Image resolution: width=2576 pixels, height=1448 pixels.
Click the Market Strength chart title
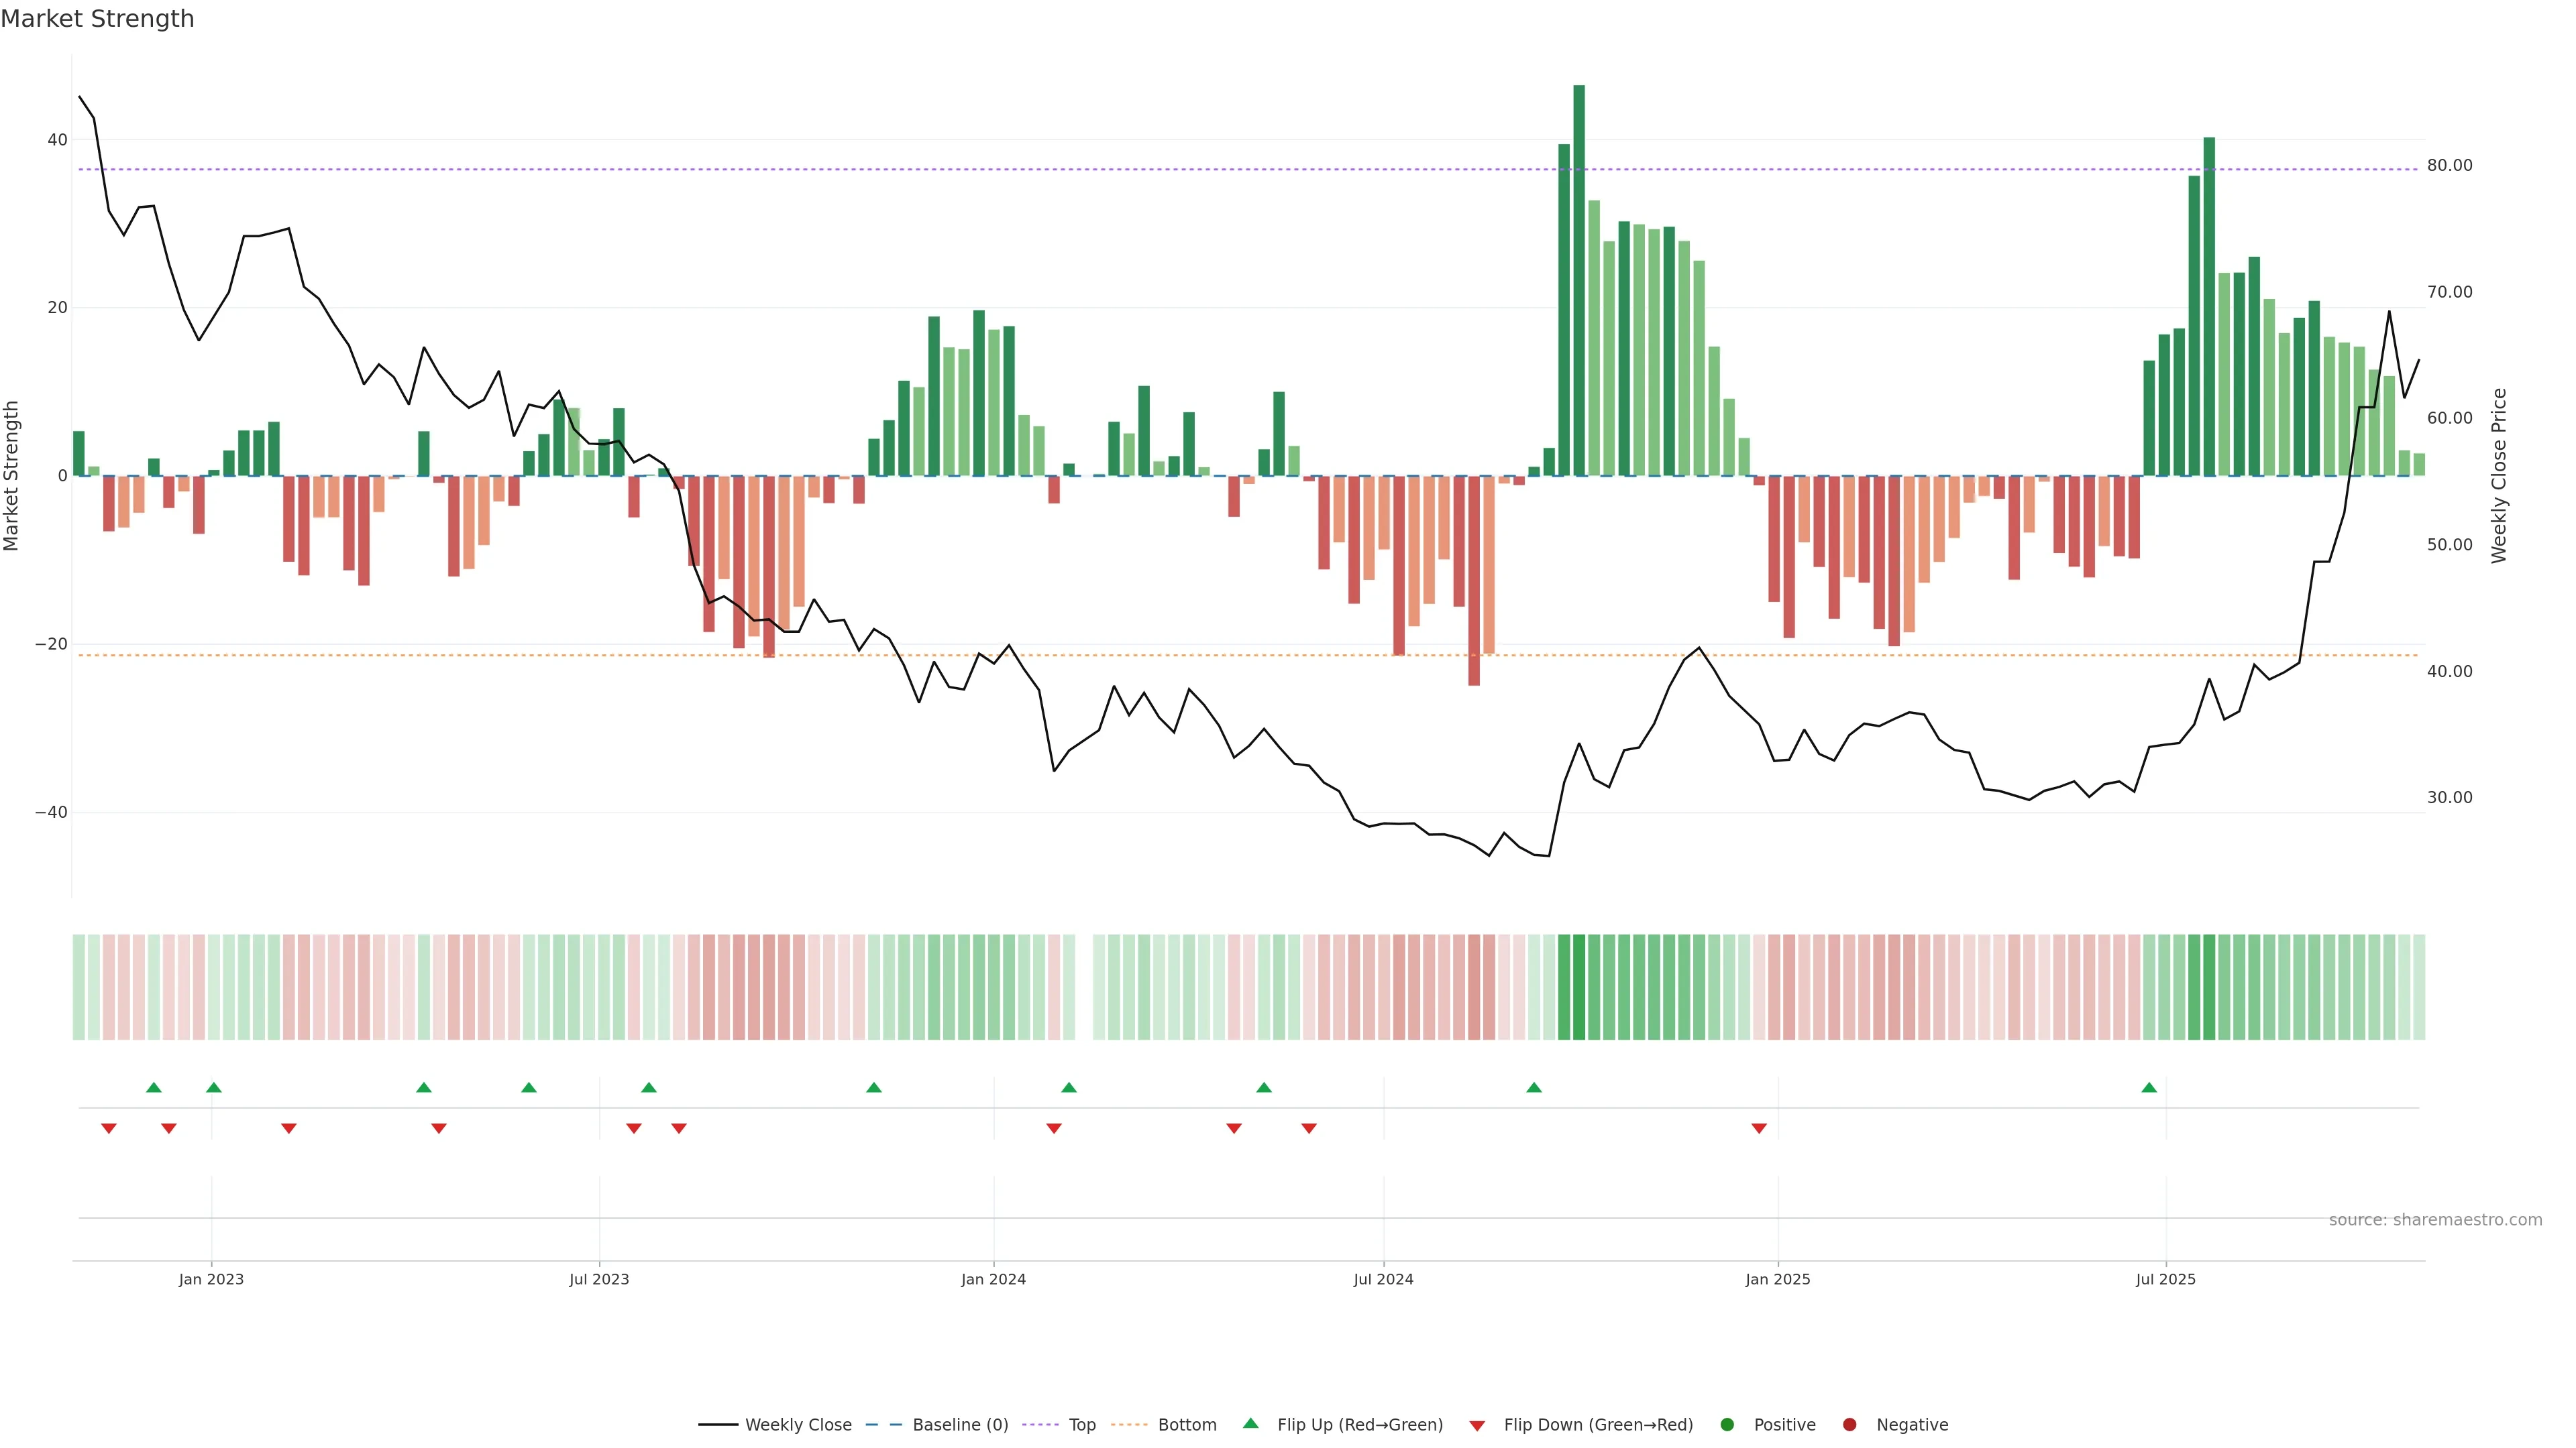(97, 19)
